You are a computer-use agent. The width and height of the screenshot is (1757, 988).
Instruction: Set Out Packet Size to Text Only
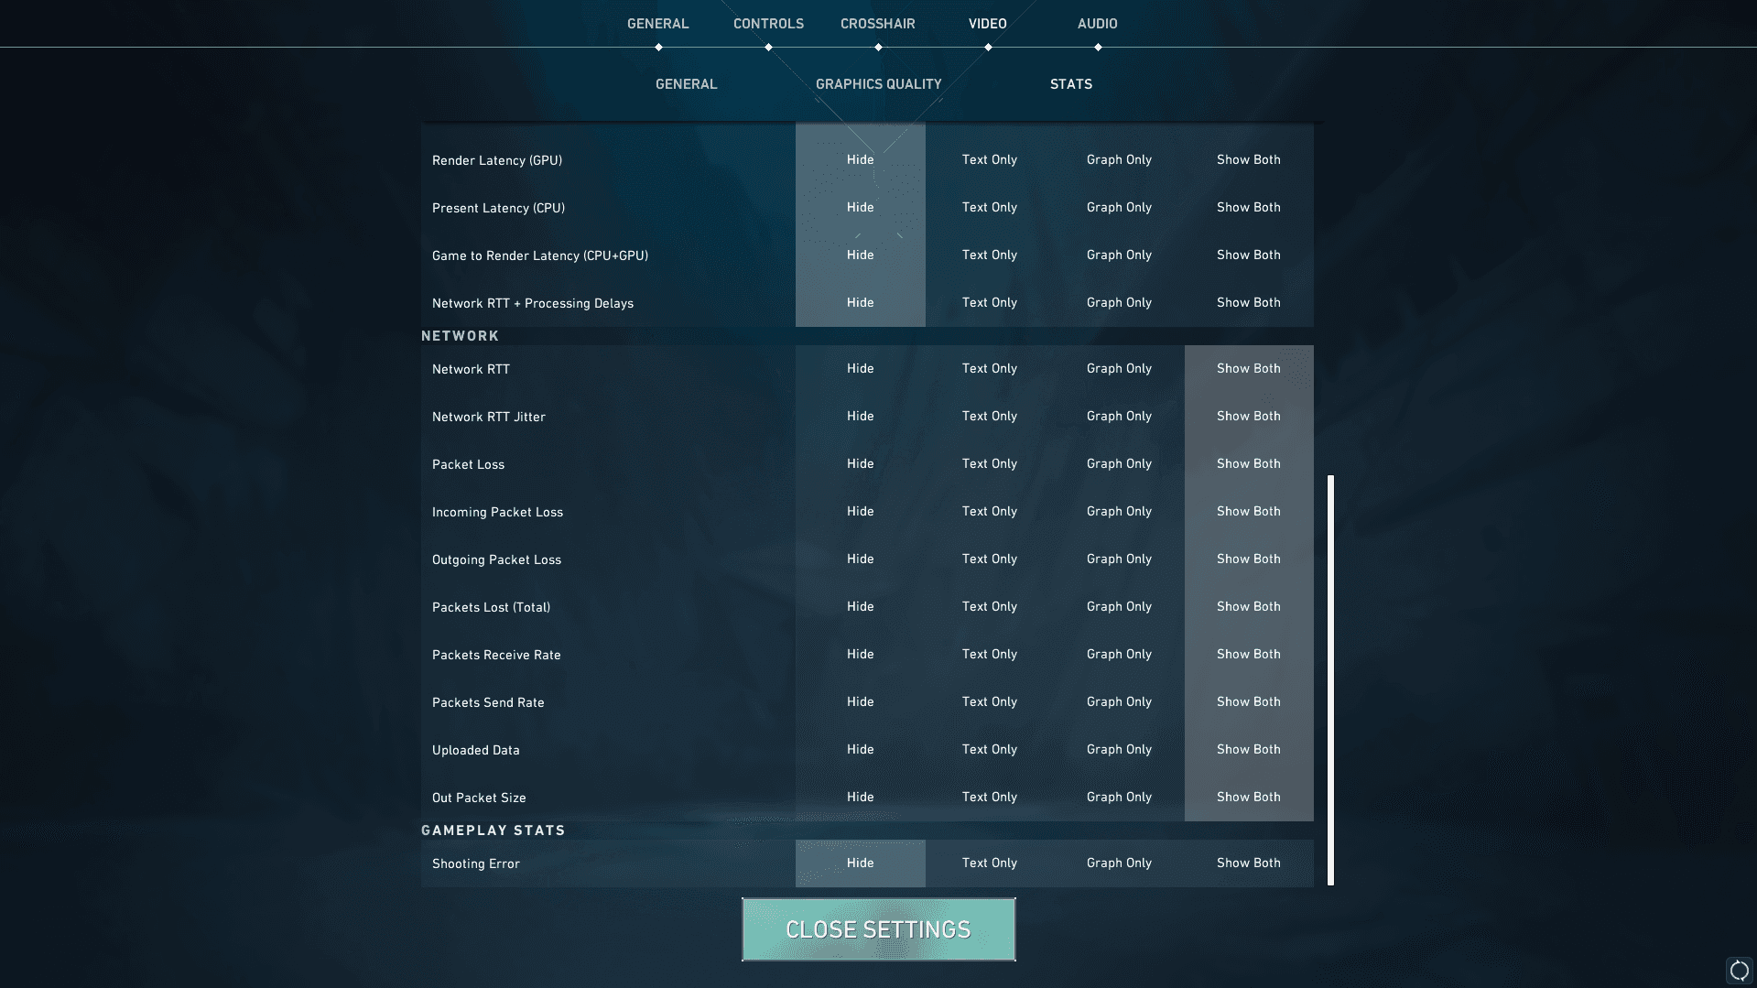990,798
